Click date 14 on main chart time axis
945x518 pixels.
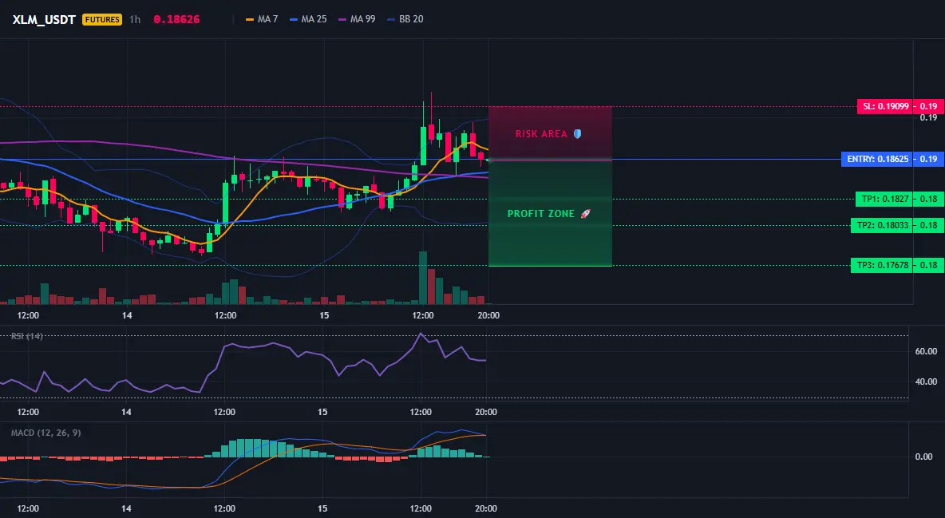tap(127, 315)
